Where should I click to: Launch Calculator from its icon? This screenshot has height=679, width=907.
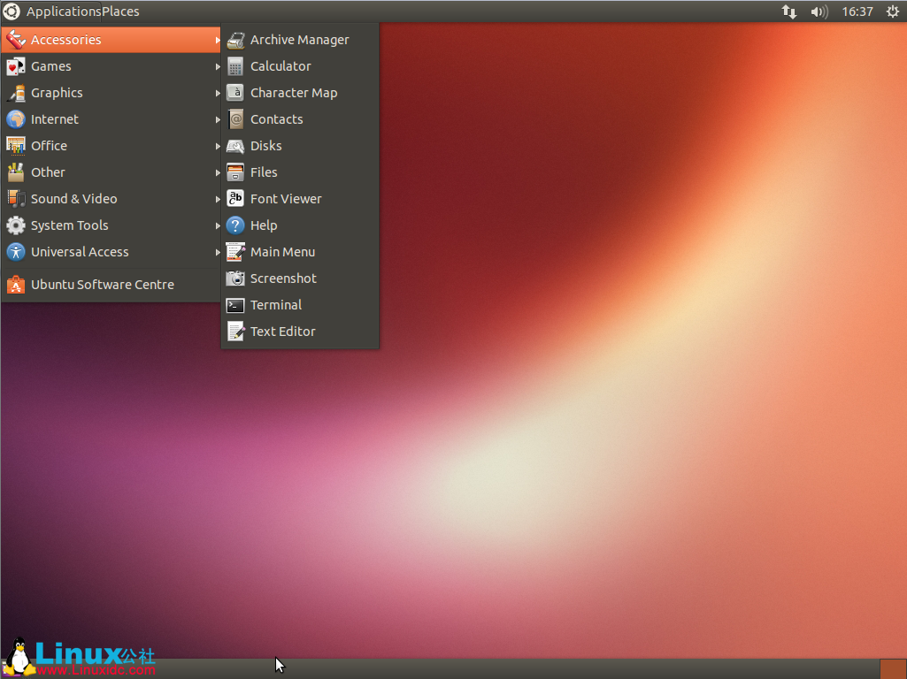coord(235,66)
